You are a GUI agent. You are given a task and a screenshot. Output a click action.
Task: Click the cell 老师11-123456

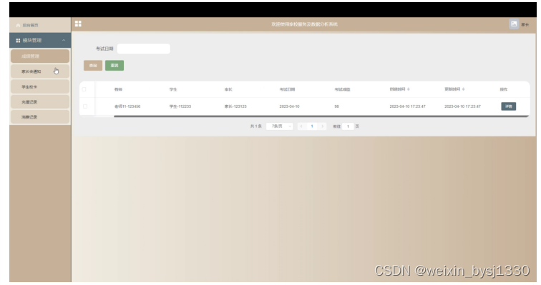[x=127, y=106]
